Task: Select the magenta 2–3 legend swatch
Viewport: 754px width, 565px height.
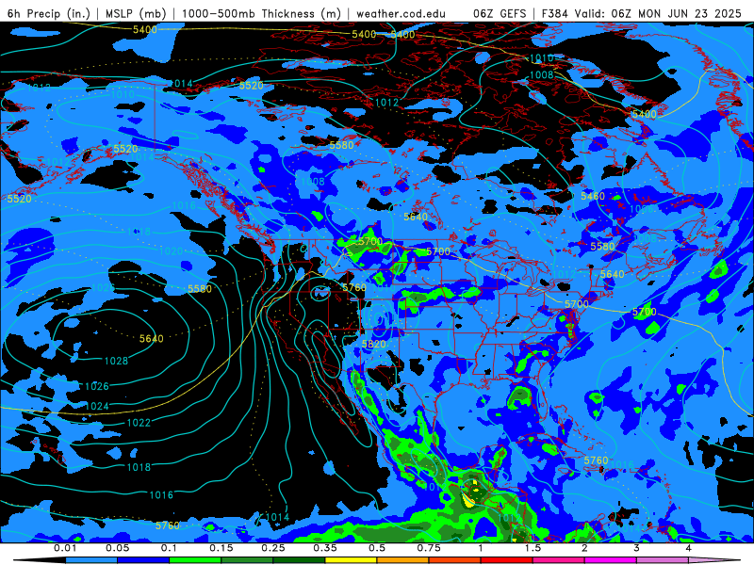Action: pyautogui.click(x=611, y=560)
